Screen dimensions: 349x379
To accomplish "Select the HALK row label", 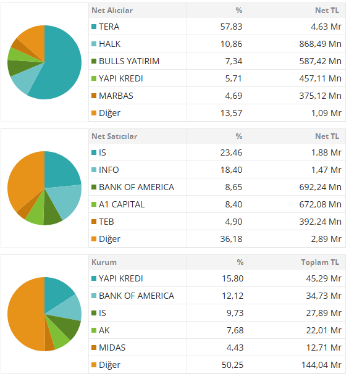I will tap(109, 44).
